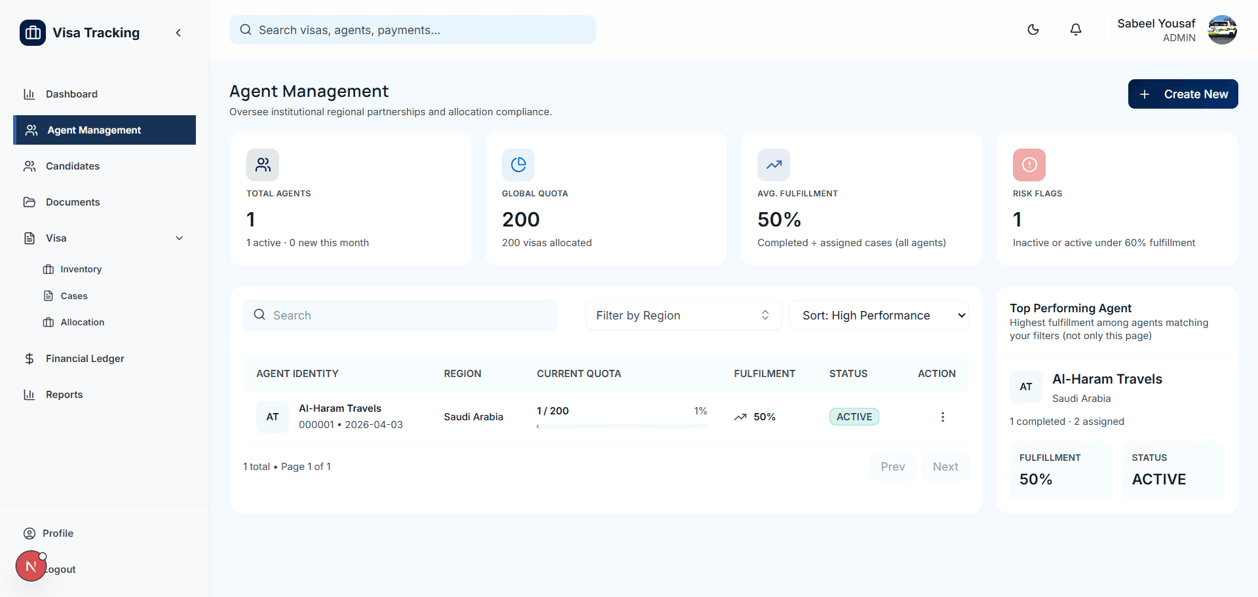This screenshot has height=597, width=1258.
Task: Open the Filter by Region dropdown
Action: (x=683, y=316)
